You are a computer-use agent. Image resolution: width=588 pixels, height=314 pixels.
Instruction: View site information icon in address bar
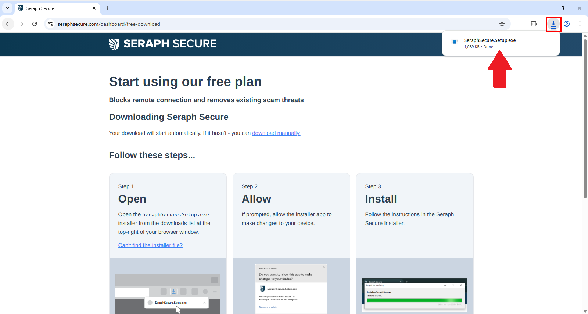[50, 24]
